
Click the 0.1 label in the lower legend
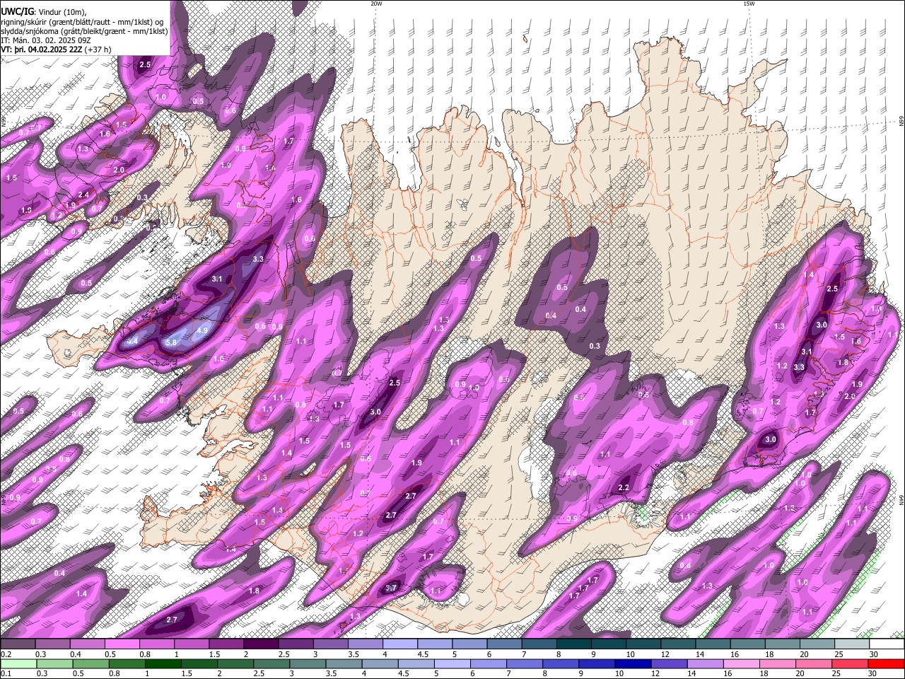pyautogui.click(x=5, y=674)
